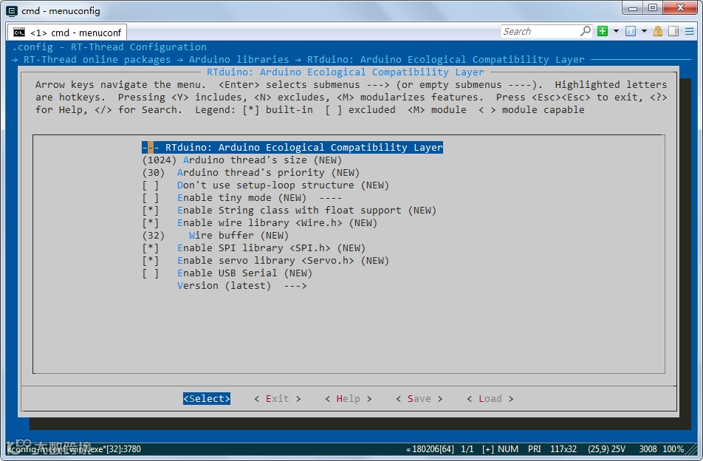Open the hamburger system menu icon
The width and height of the screenshot is (703, 461).
(690, 31)
